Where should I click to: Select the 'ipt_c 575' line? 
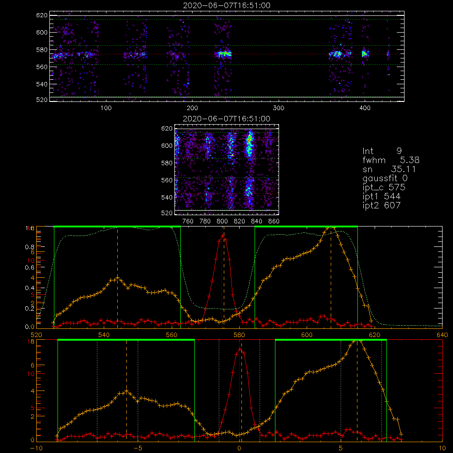pyautogui.click(x=384, y=188)
